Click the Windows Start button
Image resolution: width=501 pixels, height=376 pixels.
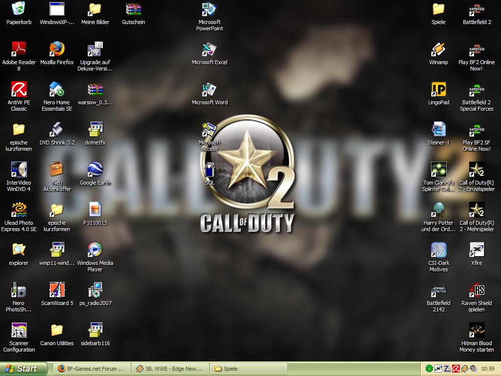(x=23, y=369)
